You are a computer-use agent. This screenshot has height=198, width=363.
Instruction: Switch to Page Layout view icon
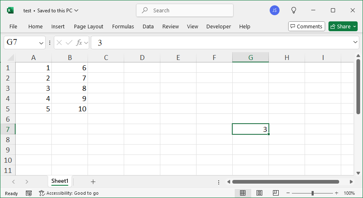coord(259,193)
